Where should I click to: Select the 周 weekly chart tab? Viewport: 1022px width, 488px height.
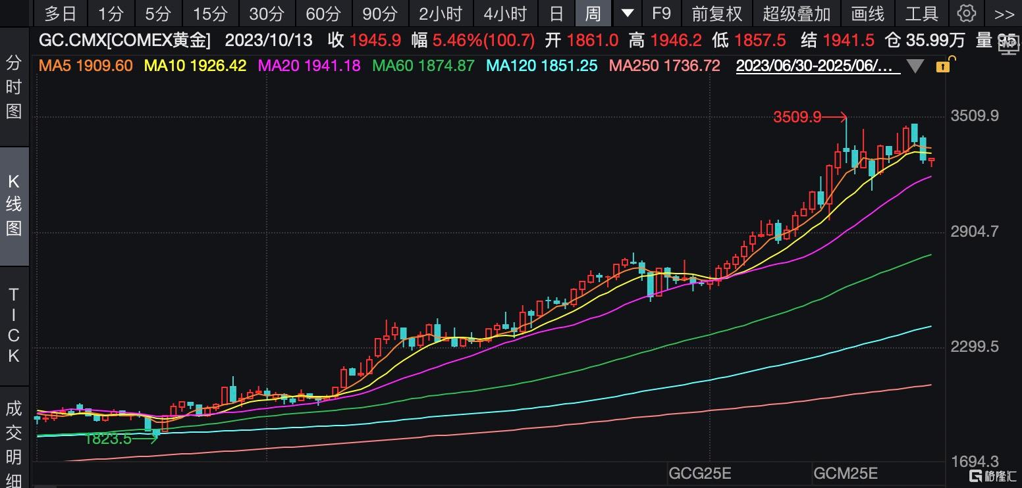point(593,13)
